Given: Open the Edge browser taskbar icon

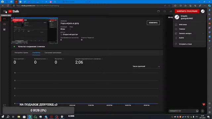Looking at the screenshot, I should [x=29, y=117].
